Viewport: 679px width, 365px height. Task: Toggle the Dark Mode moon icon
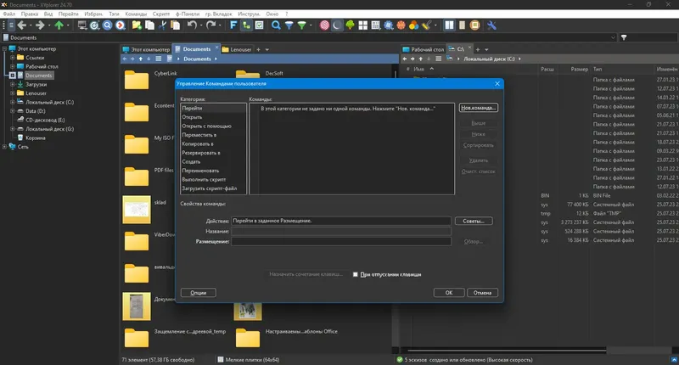tap(337, 25)
